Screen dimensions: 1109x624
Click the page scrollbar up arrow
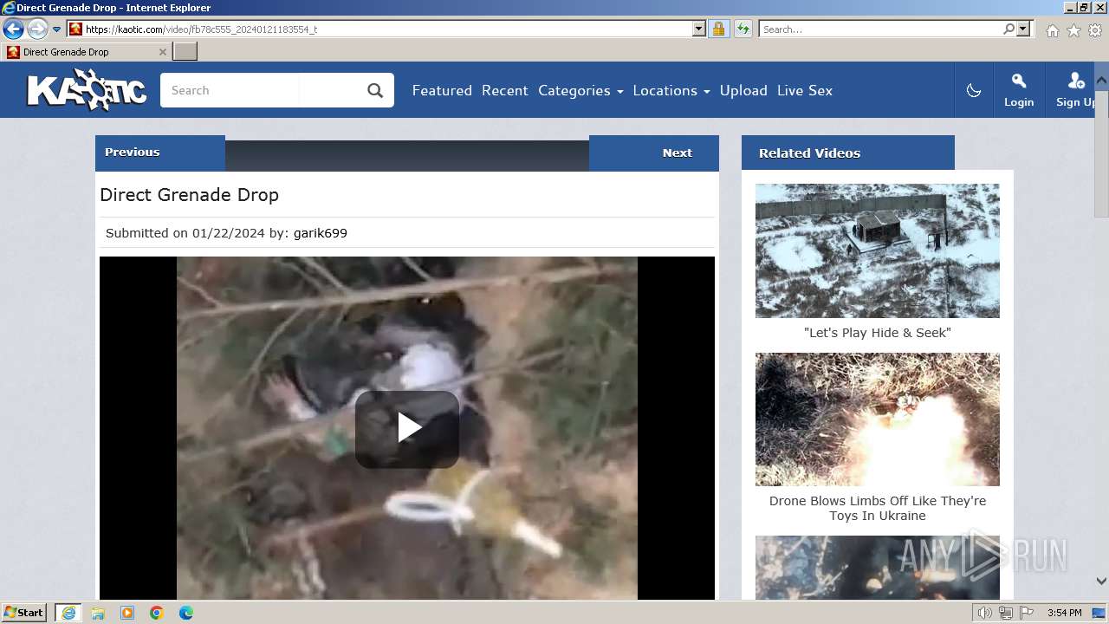coord(1101,81)
